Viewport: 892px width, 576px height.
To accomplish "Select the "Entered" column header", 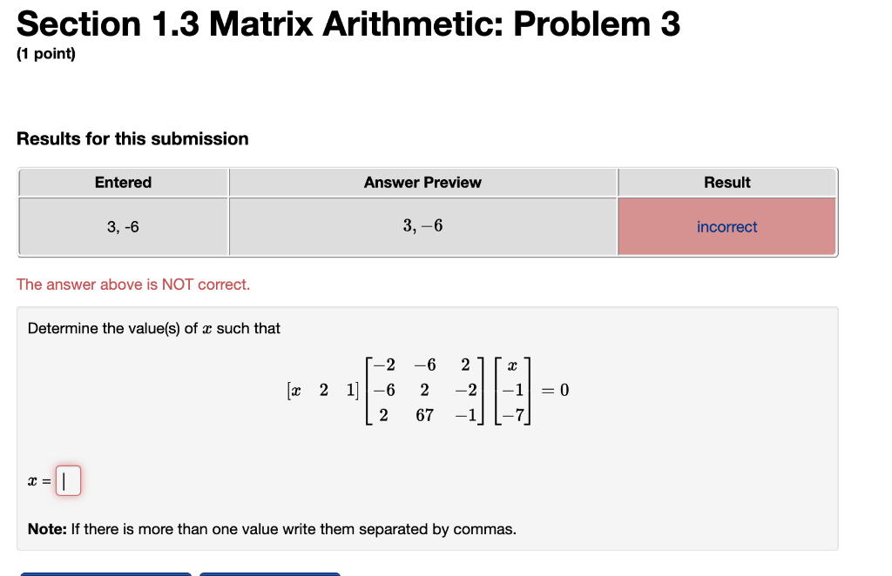I will click(x=123, y=182).
